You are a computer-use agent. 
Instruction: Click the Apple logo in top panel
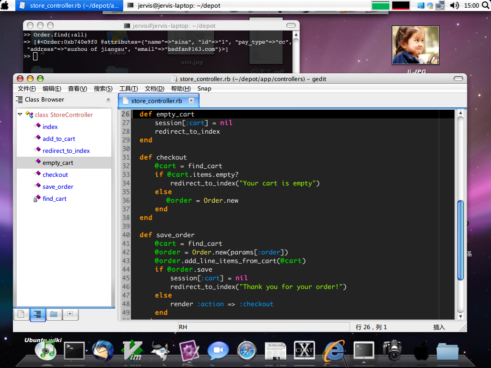pyautogui.click(x=5, y=5)
